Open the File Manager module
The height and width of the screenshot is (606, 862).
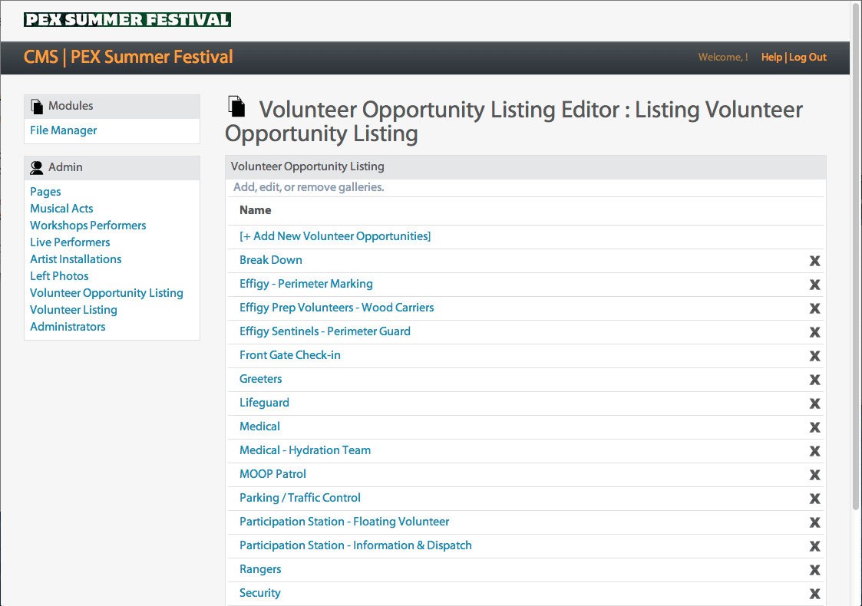coord(64,130)
